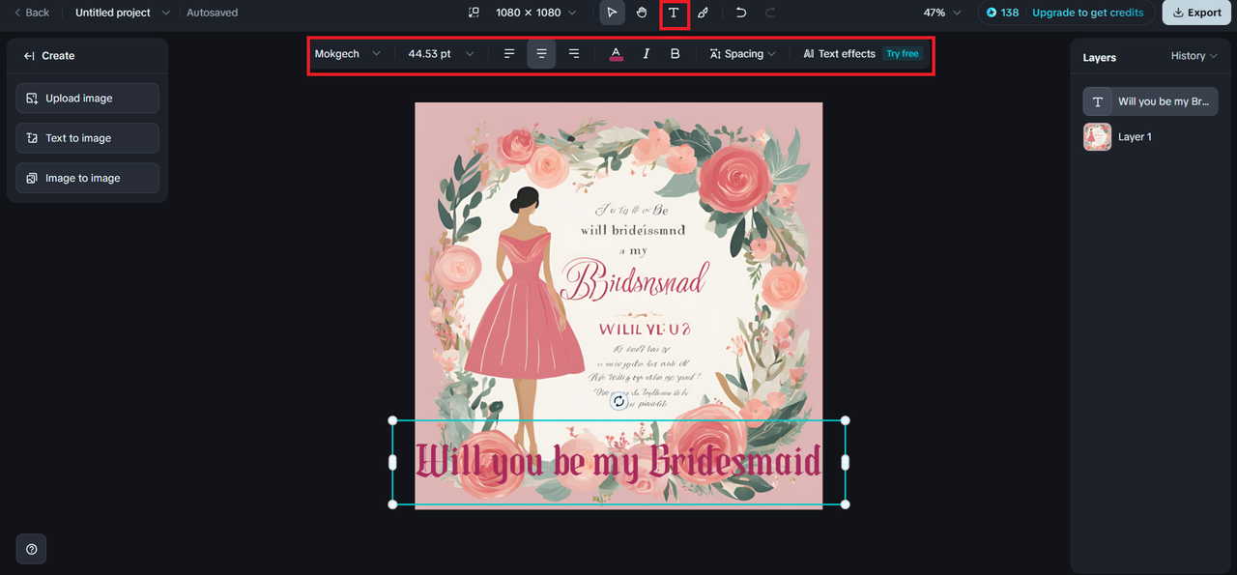Align text left
This screenshot has width=1237, height=575.
(x=509, y=54)
